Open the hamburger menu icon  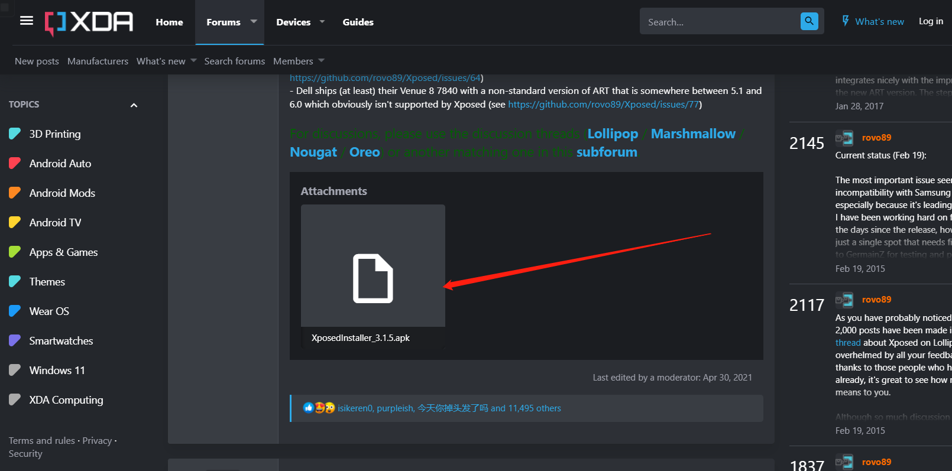pyautogui.click(x=26, y=21)
